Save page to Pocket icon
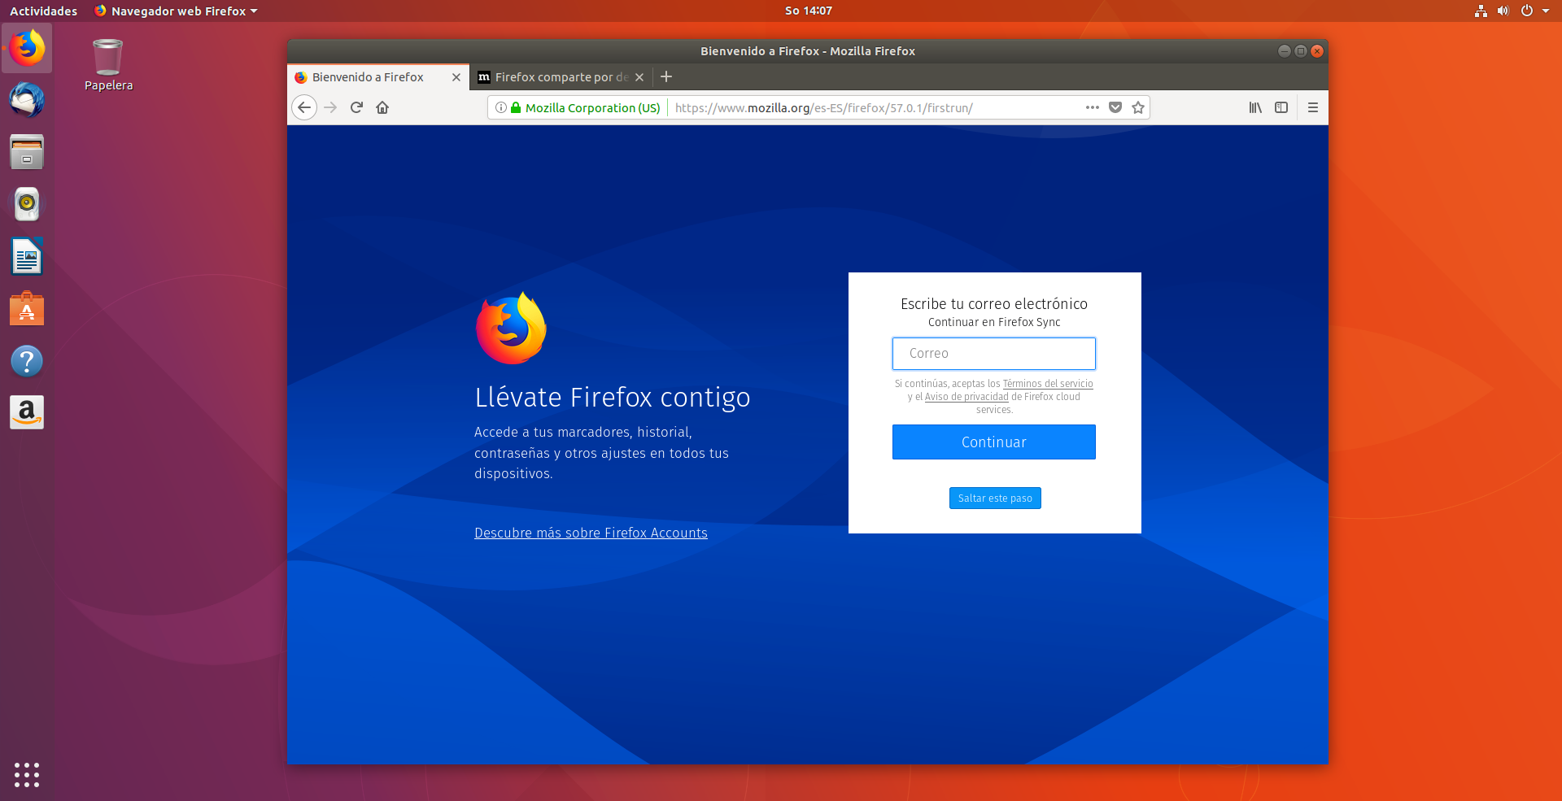The image size is (1562, 801). point(1115,107)
